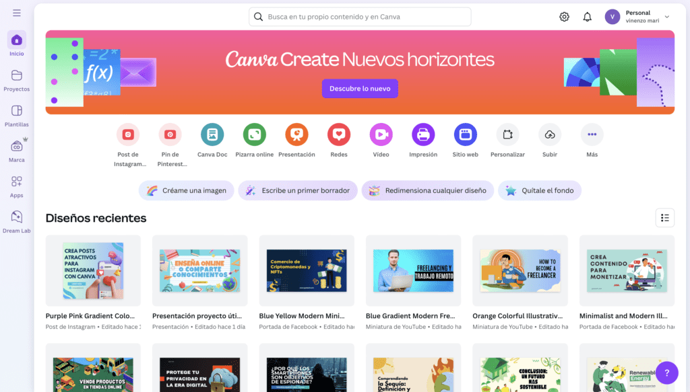Open Plantillas section in sidebar
The width and height of the screenshot is (690, 392).
coord(17,116)
